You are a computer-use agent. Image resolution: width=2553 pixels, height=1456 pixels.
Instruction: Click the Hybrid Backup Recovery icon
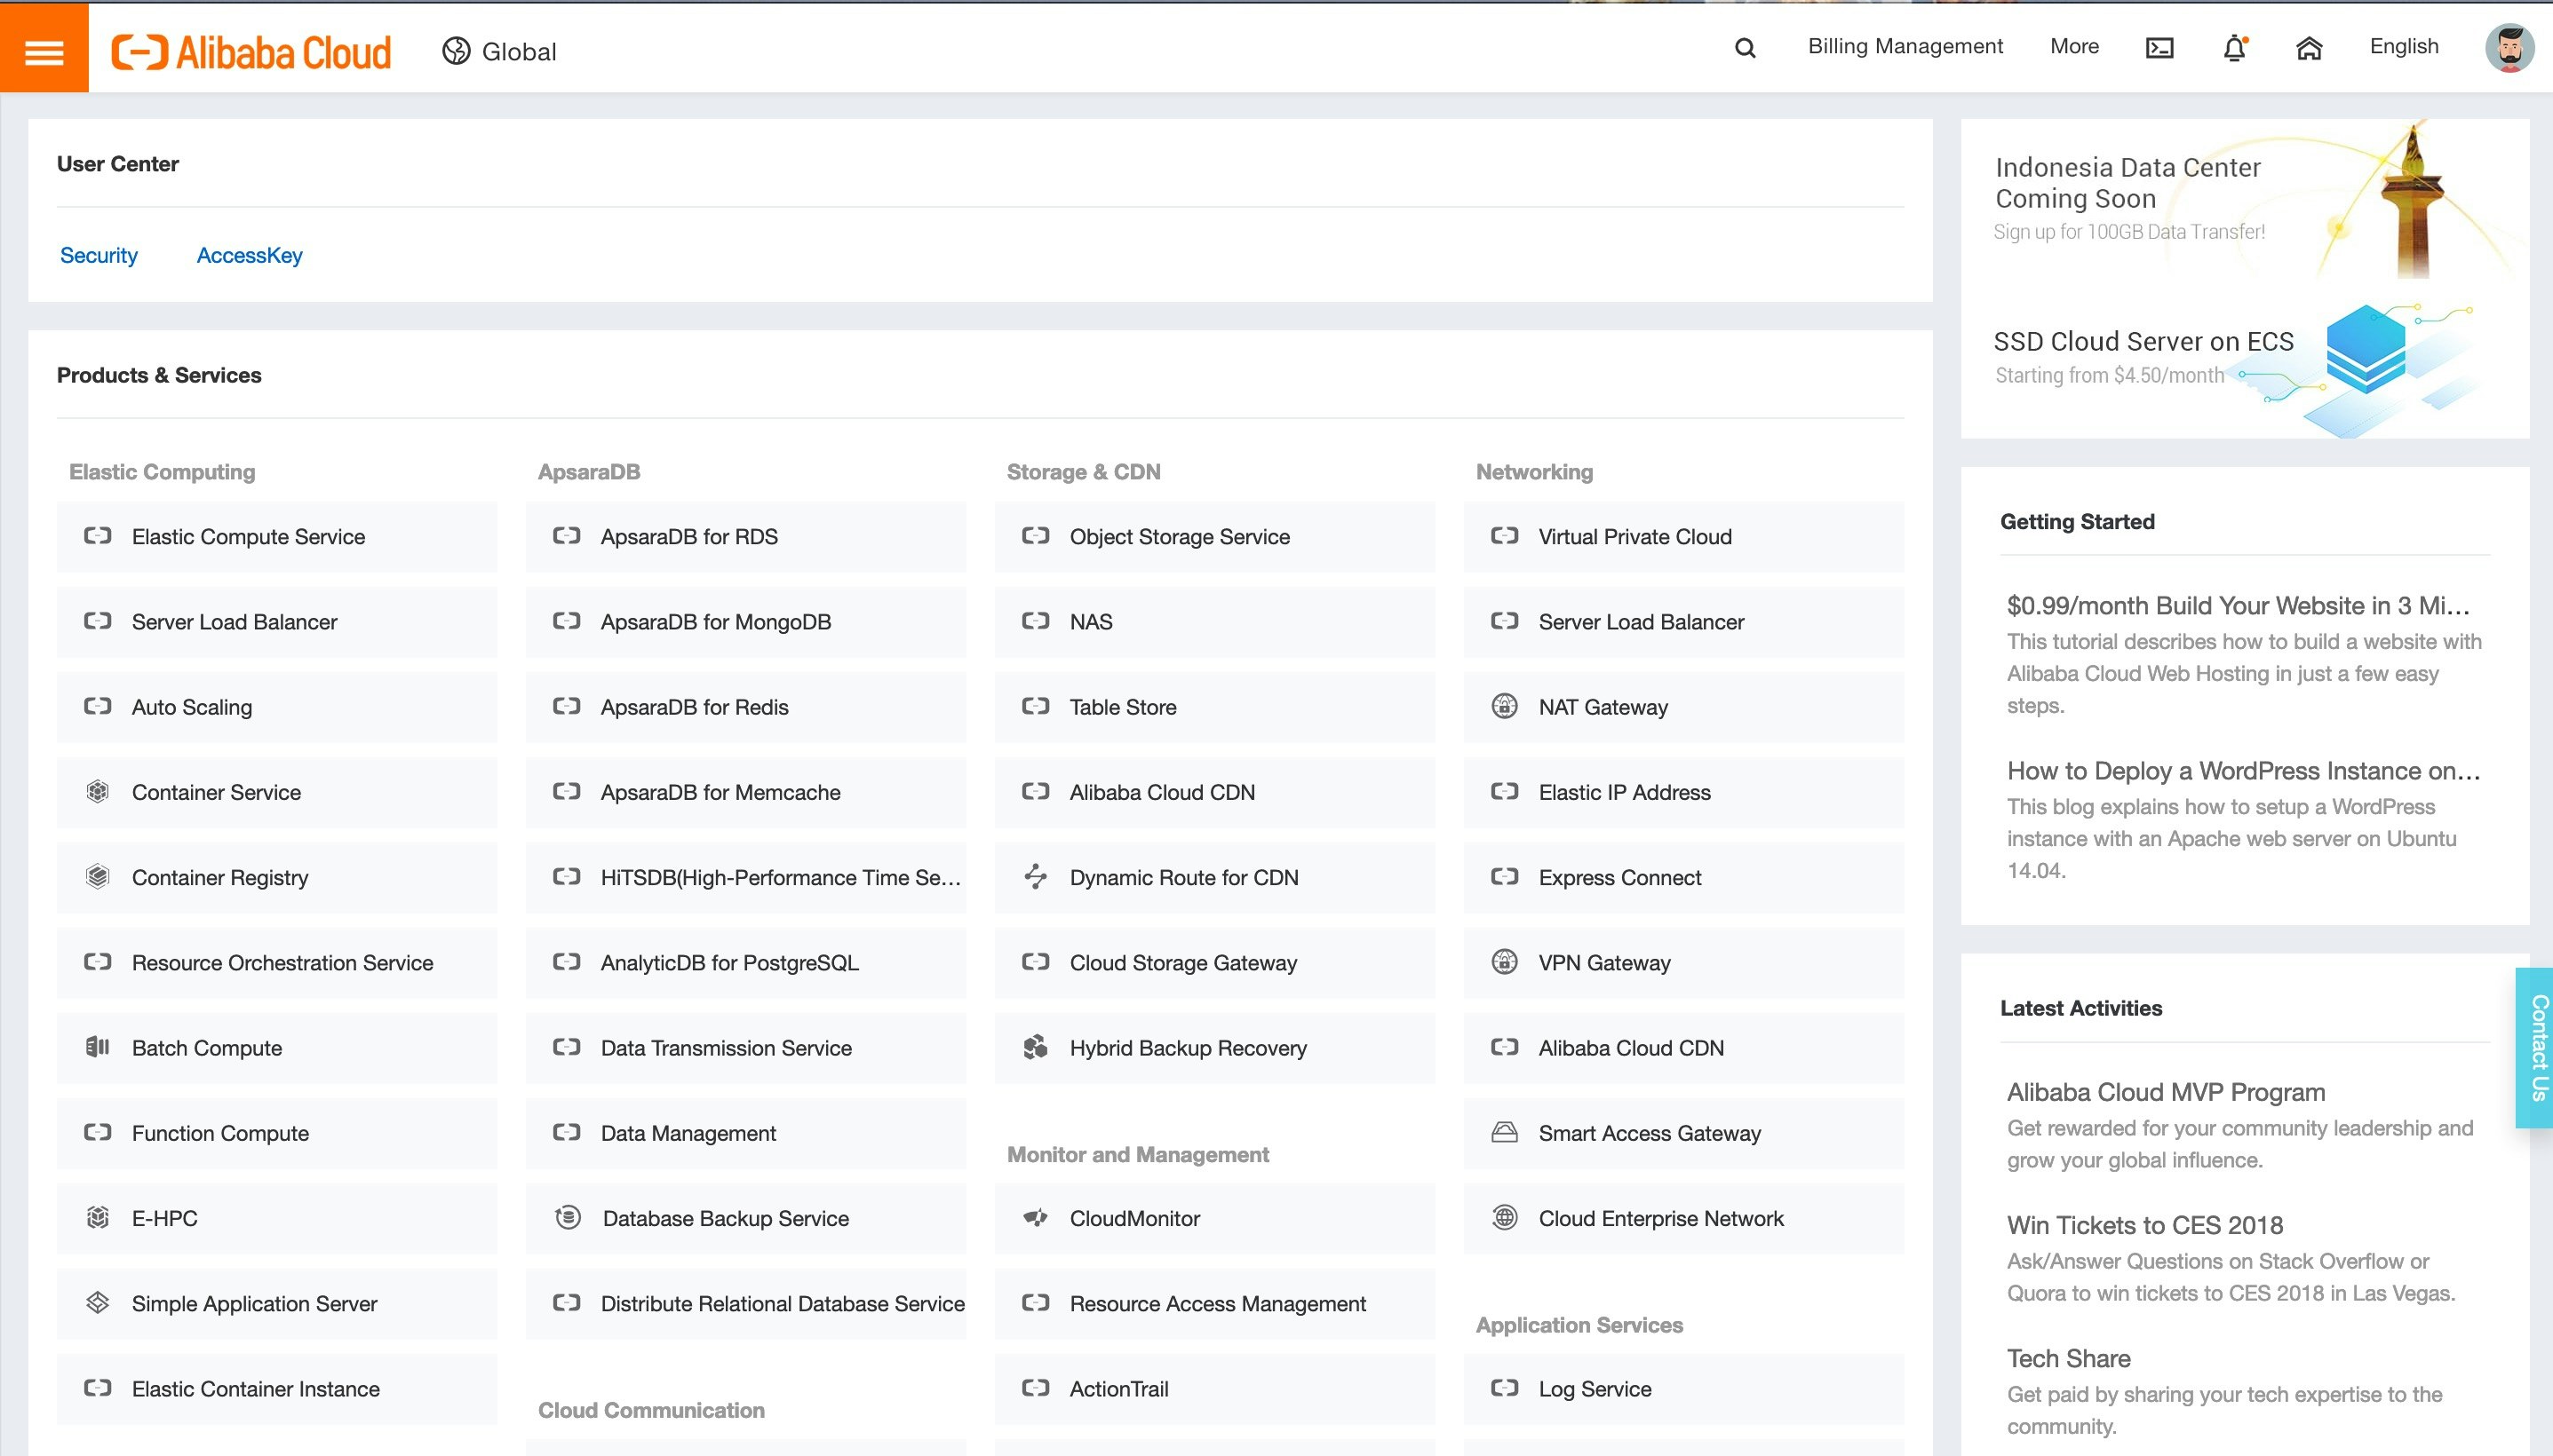coord(1036,1047)
